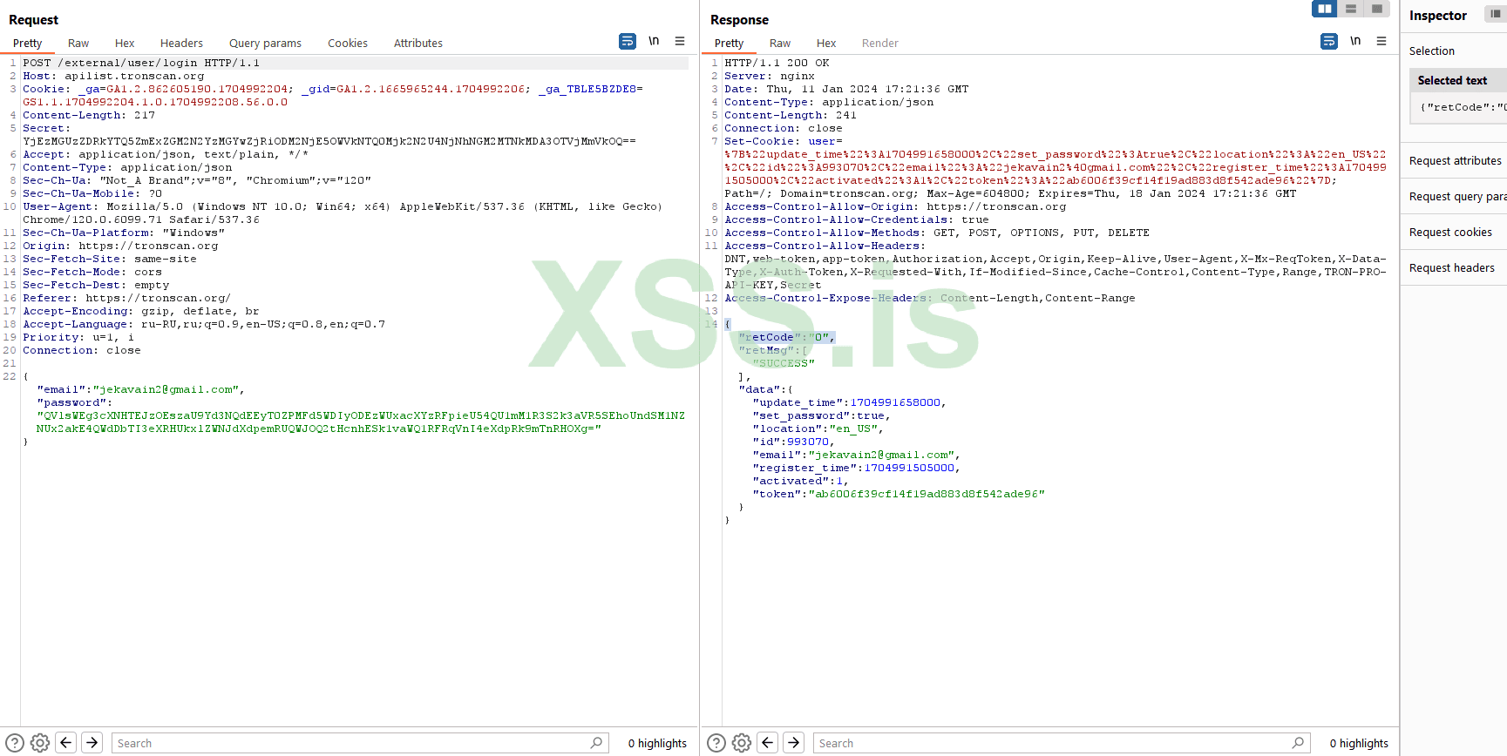This screenshot has height=756, width=1507.
Task: Click the Secret header in request
Action: click(x=45, y=128)
